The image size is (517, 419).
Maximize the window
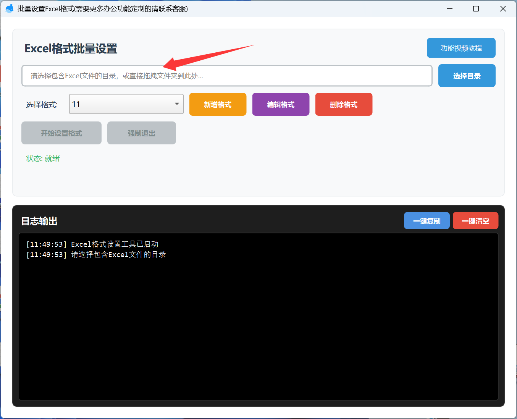[x=476, y=8]
